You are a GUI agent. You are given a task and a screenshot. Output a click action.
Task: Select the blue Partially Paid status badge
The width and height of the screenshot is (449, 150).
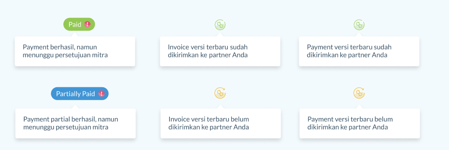80,93
